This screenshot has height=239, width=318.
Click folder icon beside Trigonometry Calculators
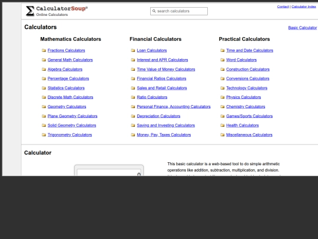(x=44, y=135)
